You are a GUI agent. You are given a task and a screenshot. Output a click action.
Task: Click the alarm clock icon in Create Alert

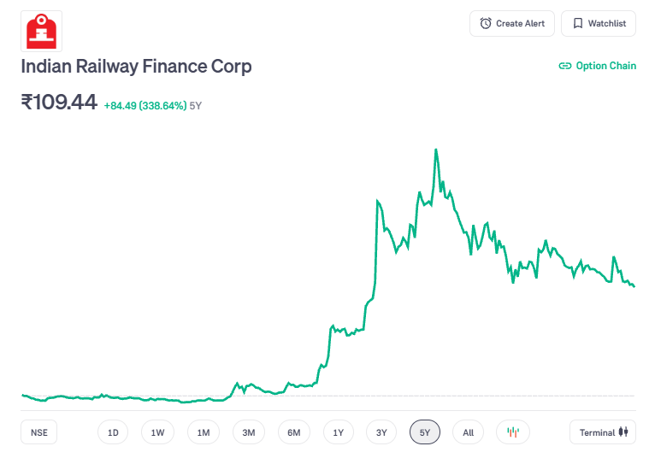(486, 24)
